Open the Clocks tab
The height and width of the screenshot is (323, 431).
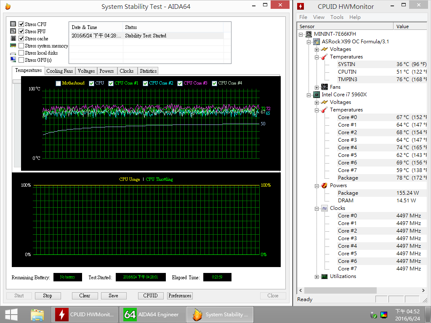tap(126, 71)
